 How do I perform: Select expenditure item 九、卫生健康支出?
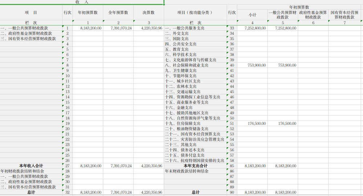[195, 70]
